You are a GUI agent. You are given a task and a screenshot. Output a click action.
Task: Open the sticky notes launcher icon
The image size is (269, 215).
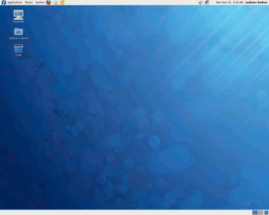click(x=62, y=2)
